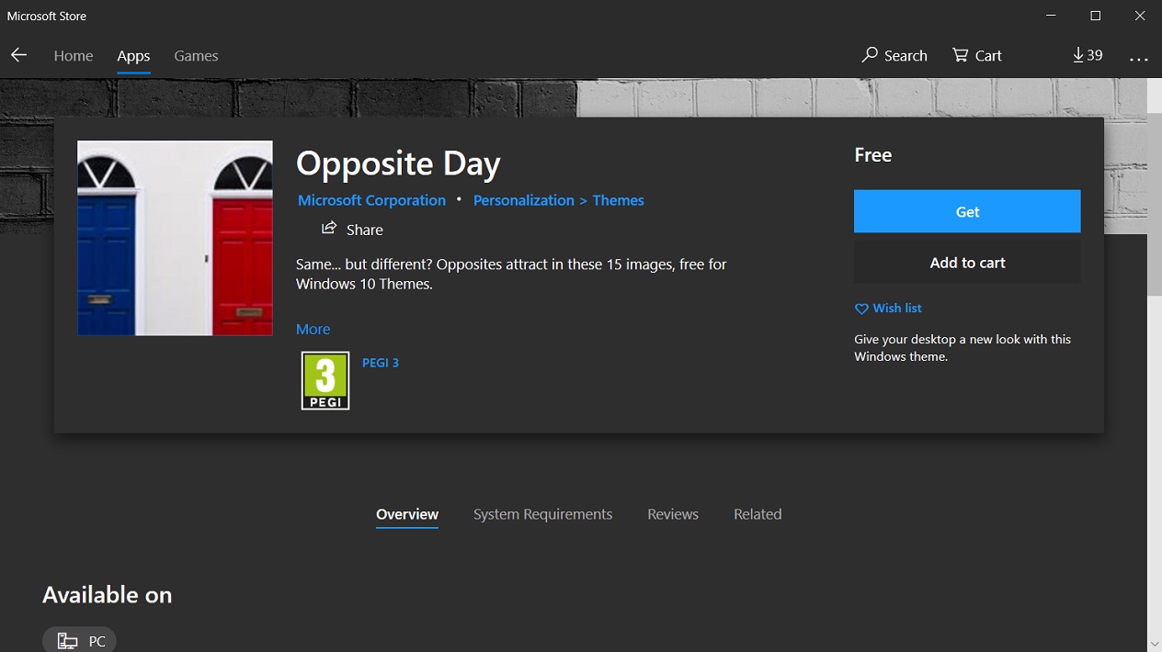
Task: Open the shopping Cart
Action: coord(976,55)
